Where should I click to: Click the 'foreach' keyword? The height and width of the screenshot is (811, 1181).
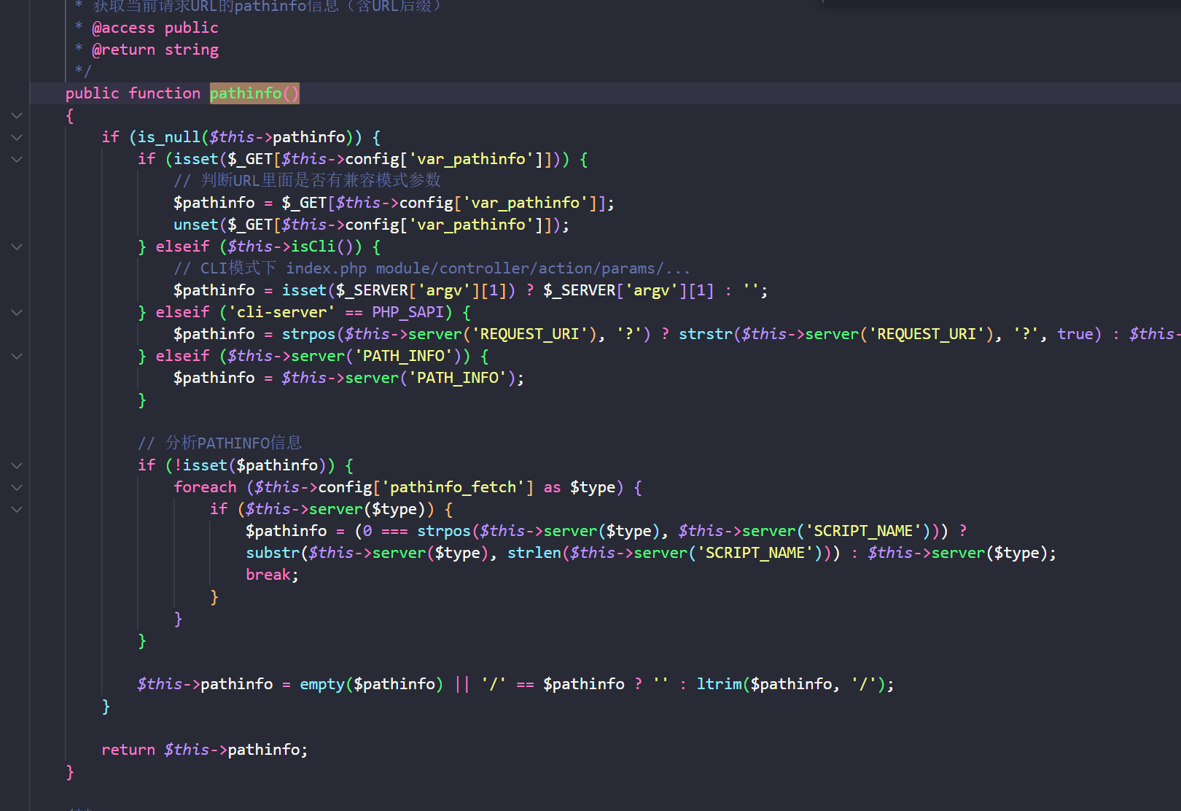[x=205, y=487]
